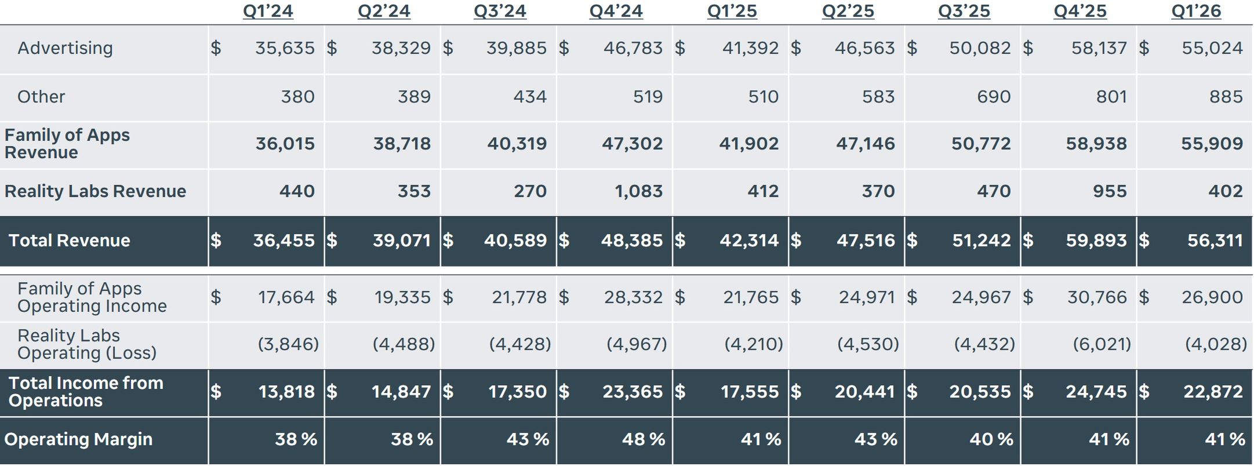1254x466 pixels.
Task: Click Q1'26 Total Revenue value 56,311
Action: [x=1215, y=241]
